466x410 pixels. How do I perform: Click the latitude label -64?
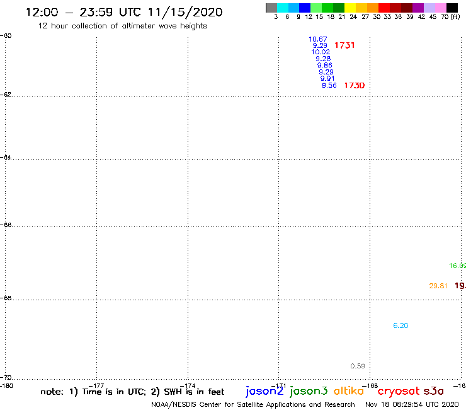tap(6, 157)
